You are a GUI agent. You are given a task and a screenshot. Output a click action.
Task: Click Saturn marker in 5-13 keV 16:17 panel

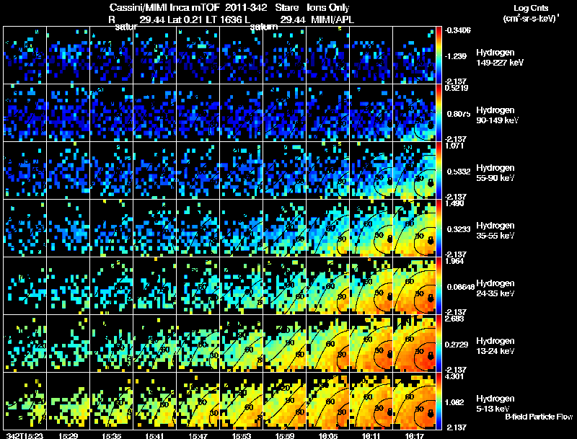[x=430, y=413]
